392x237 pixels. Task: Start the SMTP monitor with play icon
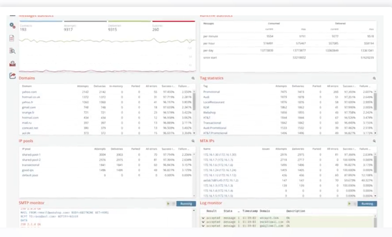[x=168, y=204]
